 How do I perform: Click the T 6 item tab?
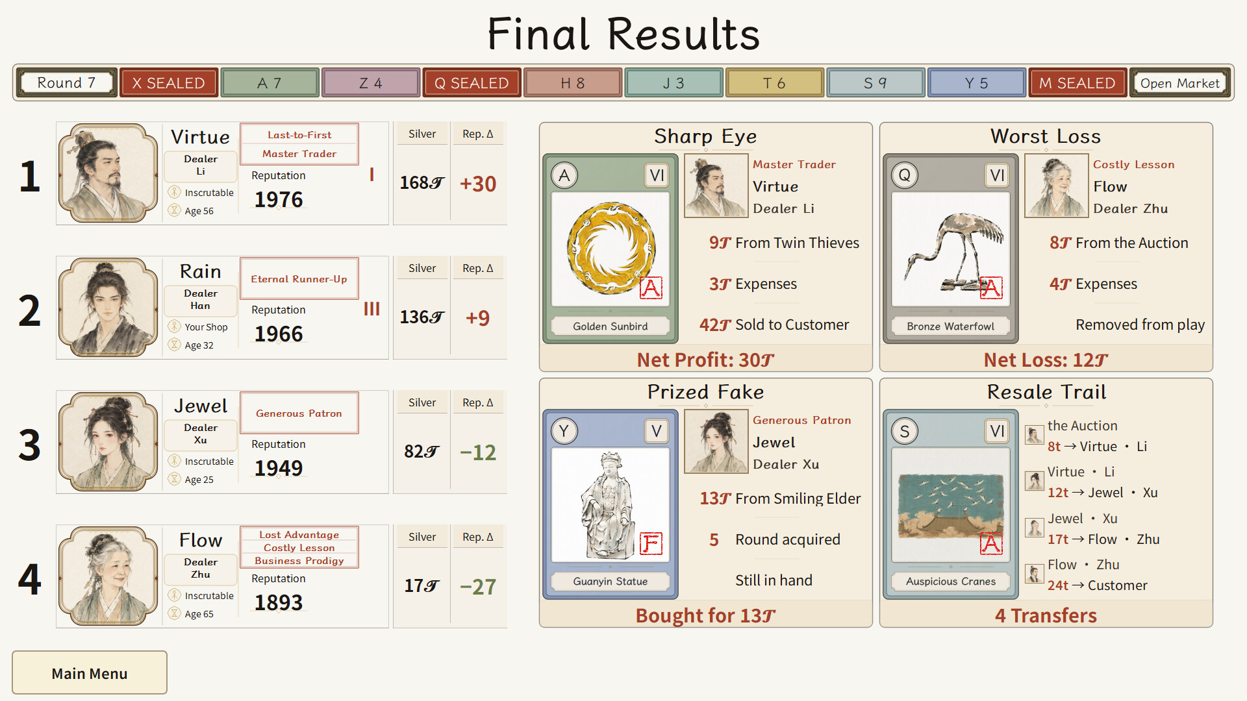774,83
